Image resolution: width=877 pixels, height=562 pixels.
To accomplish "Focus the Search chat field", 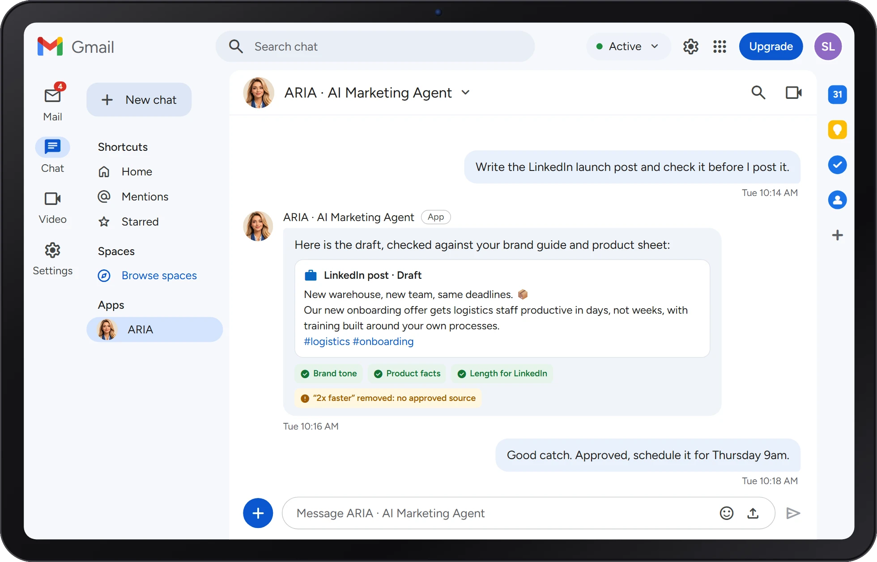I will tap(375, 47).
